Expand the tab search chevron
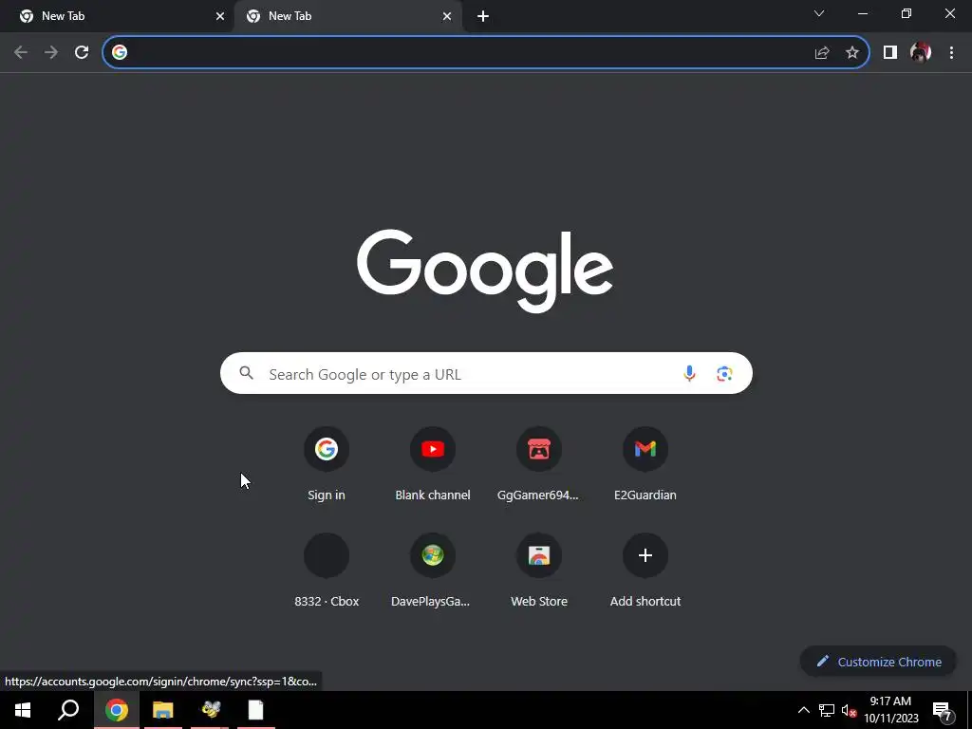 tap(819, 13)
